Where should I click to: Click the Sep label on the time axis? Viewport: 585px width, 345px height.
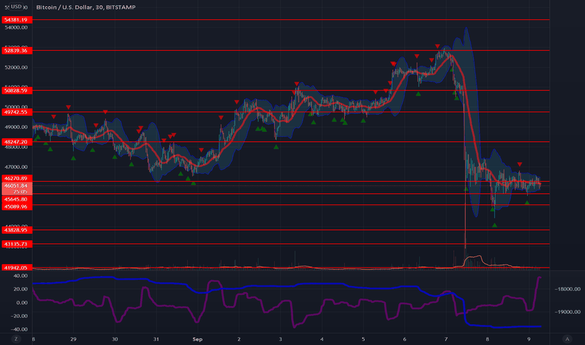pos(197,339)
